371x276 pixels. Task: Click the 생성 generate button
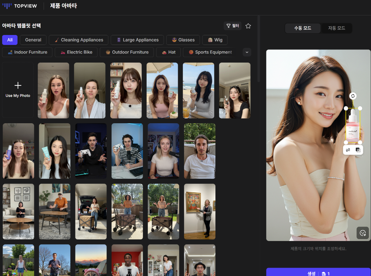pos(318,272)
